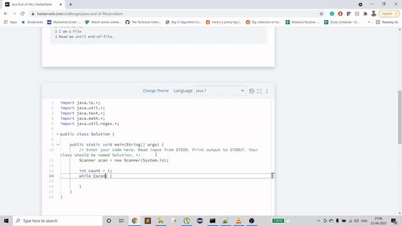402x226 pixels.
Task: Open Task View on taskbar
Action: pyautogui.click(x=121, y=220)
